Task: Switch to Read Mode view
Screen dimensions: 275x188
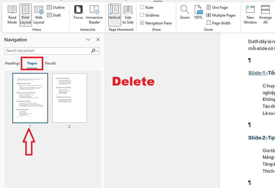Action: pyautogui.click(x=12, y=15)
